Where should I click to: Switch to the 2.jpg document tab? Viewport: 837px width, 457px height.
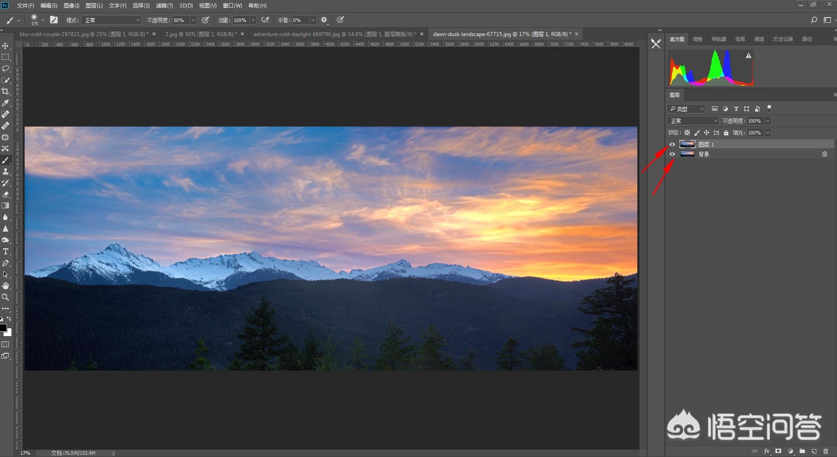tap(201, 34)
